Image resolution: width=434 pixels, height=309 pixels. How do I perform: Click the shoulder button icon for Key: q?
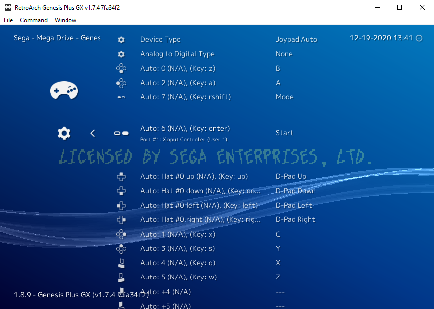click(121, 263)
